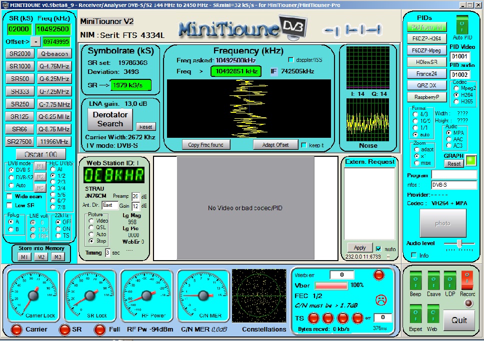Click the SR (kS) input field
Viewport: 484px width, 341px height.
(19, 29)
